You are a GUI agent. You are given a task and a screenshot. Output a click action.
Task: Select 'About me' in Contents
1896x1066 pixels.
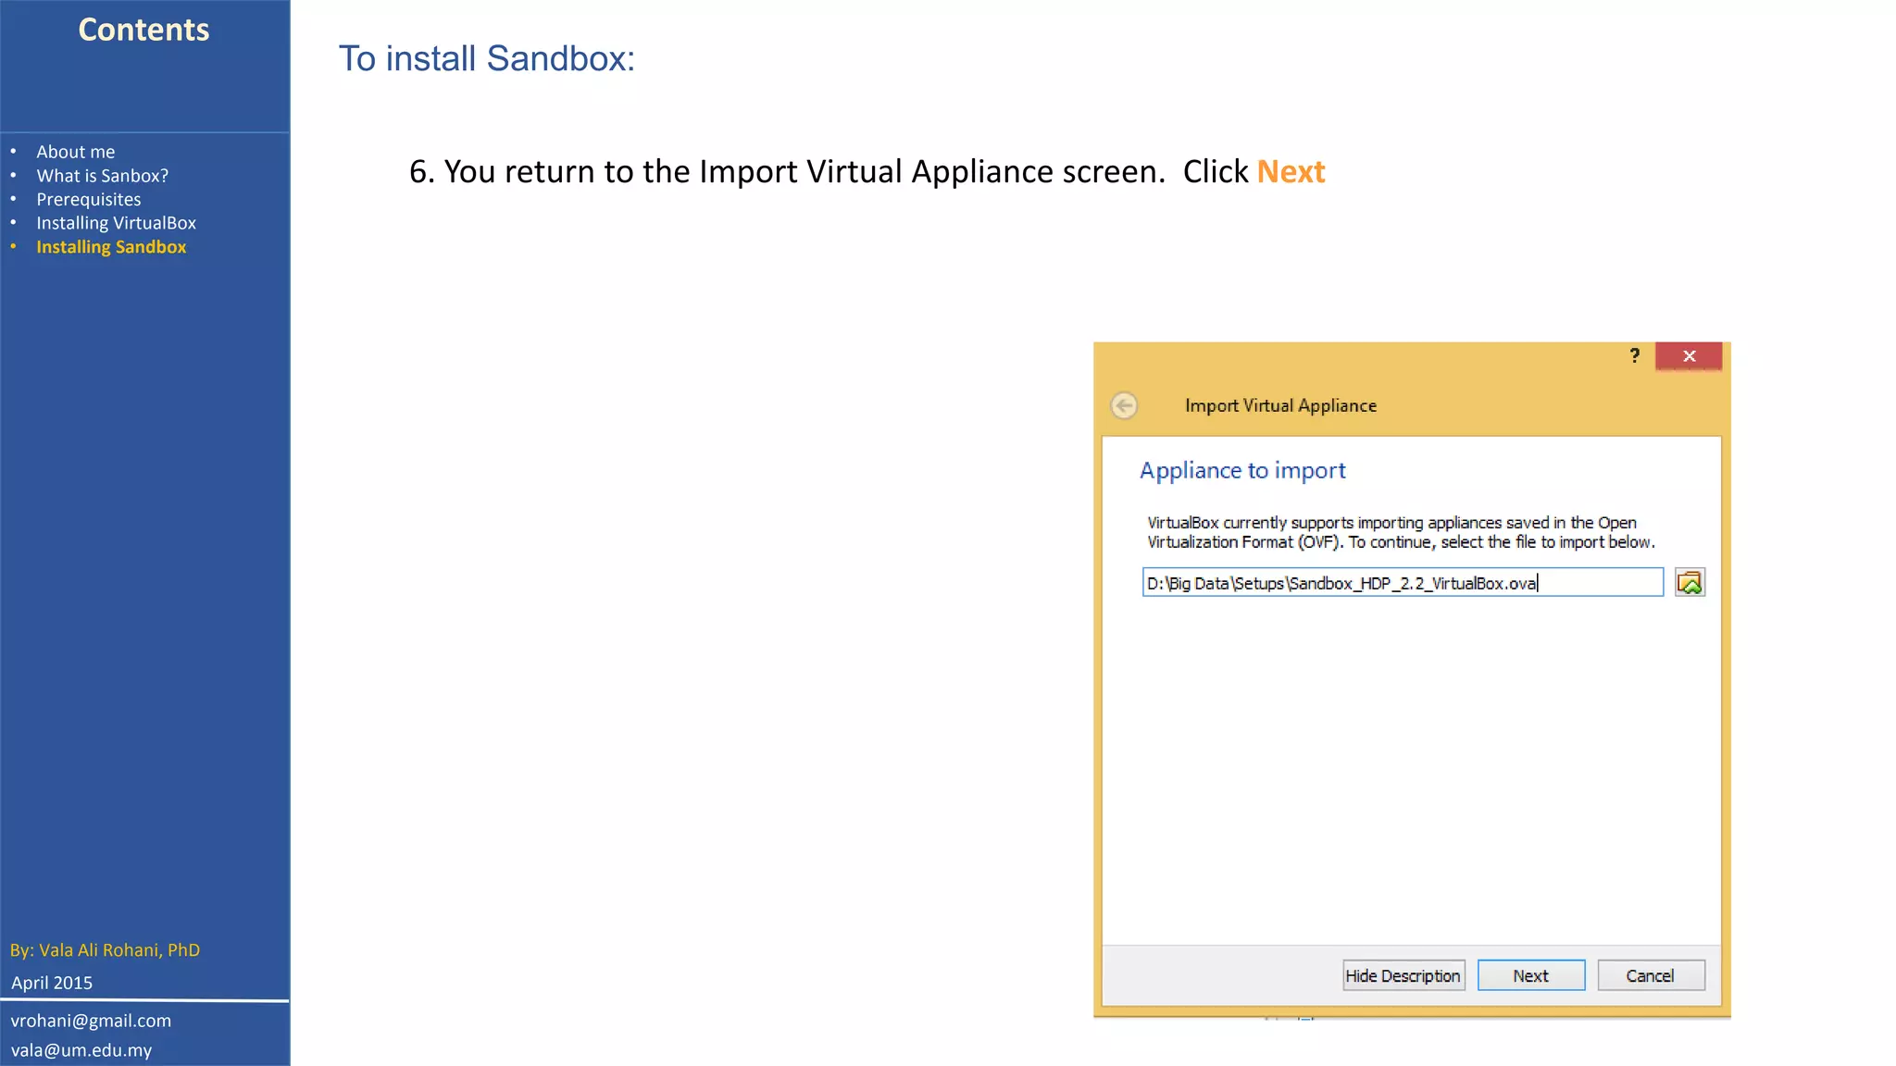coord(76,152)
